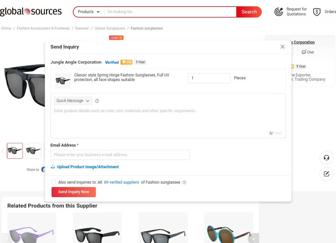Click the edit feedback icon on right

click(x=326, y=174)
